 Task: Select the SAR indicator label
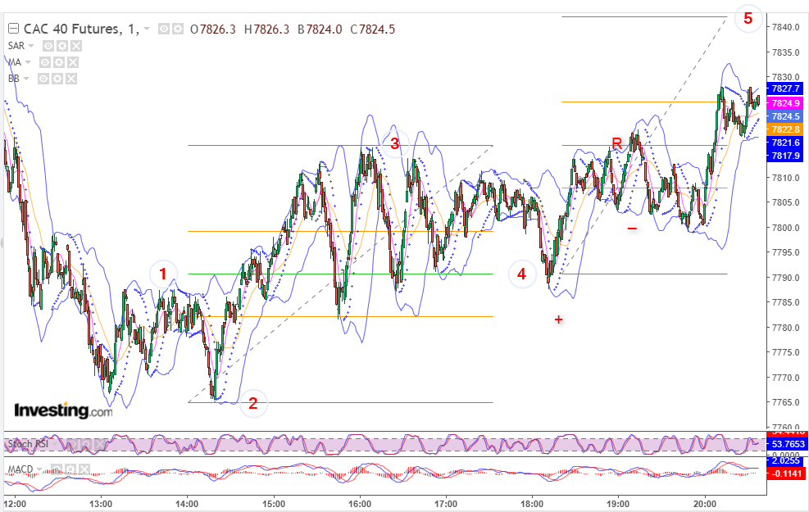pos(16,46)
